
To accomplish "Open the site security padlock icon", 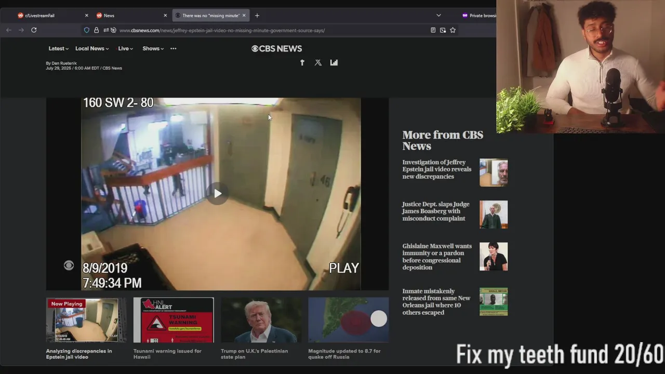I will click(x=96, y=30).
